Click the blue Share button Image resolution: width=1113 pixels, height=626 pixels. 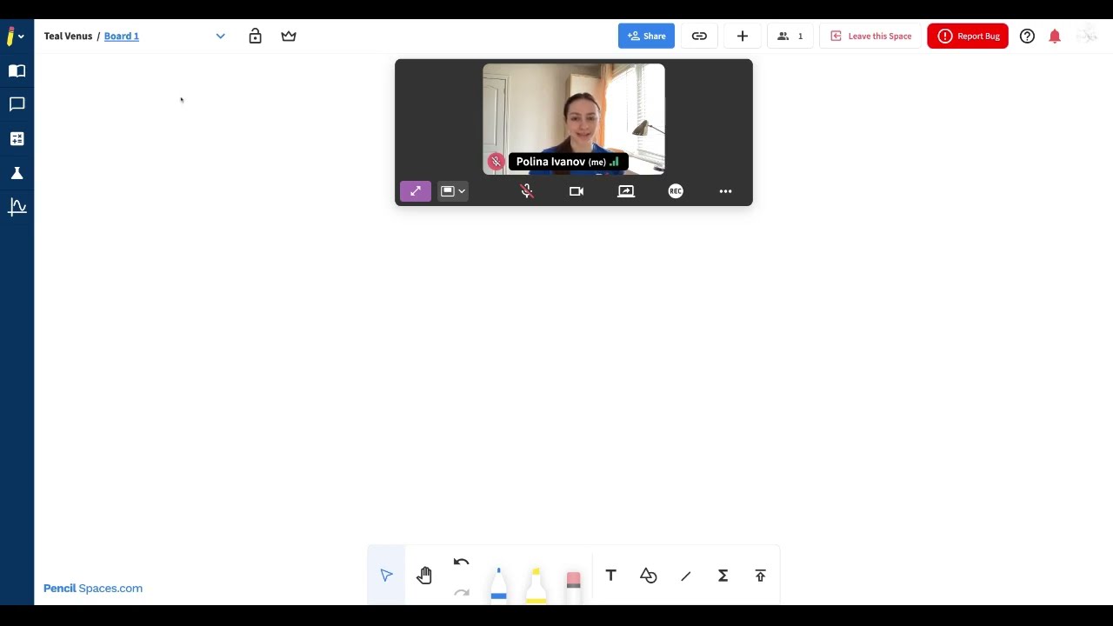(x=646, y=36)
